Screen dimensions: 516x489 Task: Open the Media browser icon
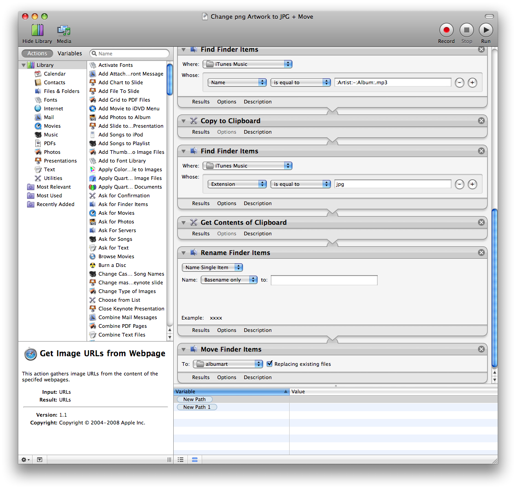coord(64,30)
